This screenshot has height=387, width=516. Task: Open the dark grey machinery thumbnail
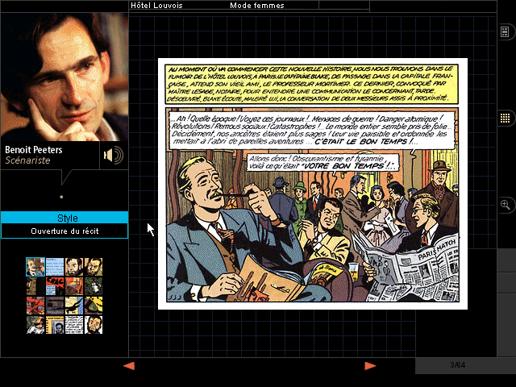[55, 306]
